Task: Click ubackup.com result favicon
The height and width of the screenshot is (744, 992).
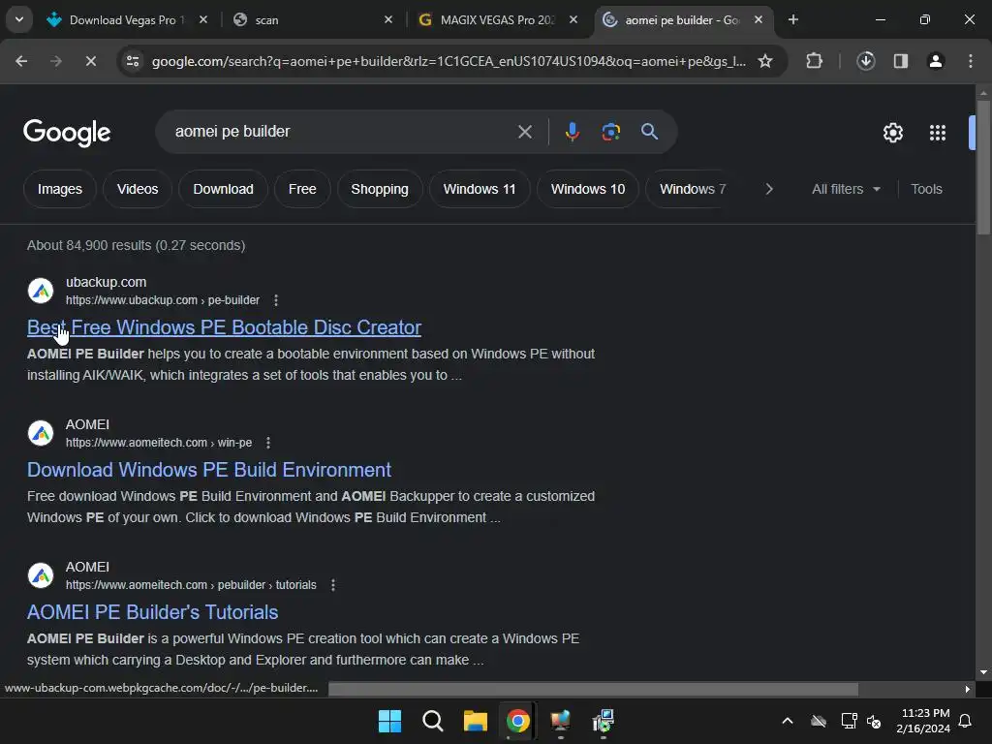Action: click(x=41, y=291)
